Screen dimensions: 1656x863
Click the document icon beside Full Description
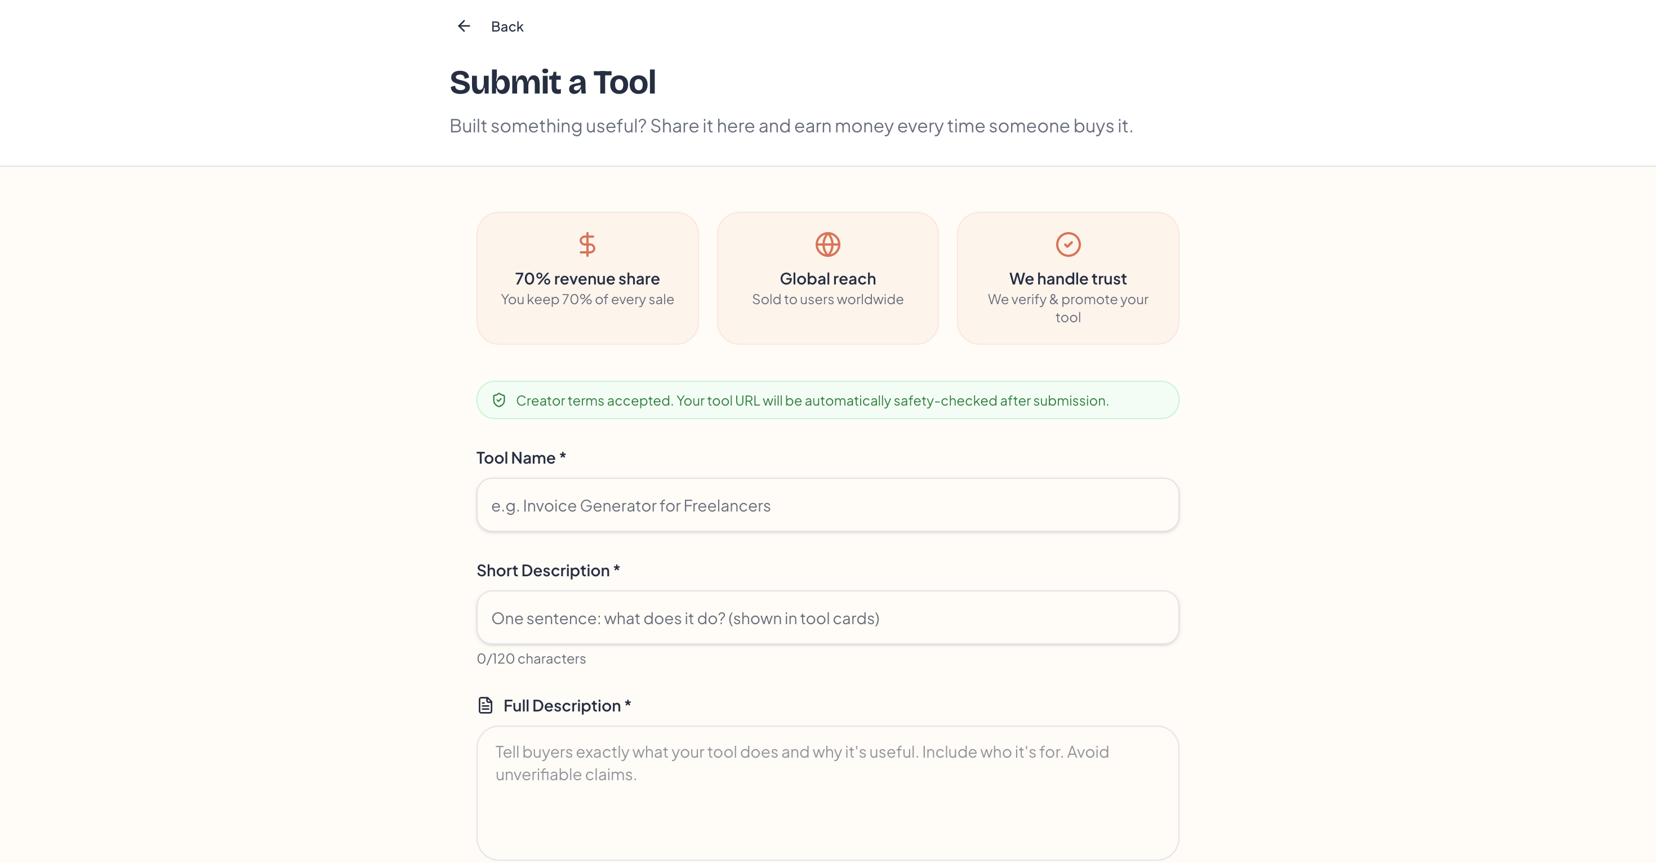pyautogui.click(x=486, y=705)
